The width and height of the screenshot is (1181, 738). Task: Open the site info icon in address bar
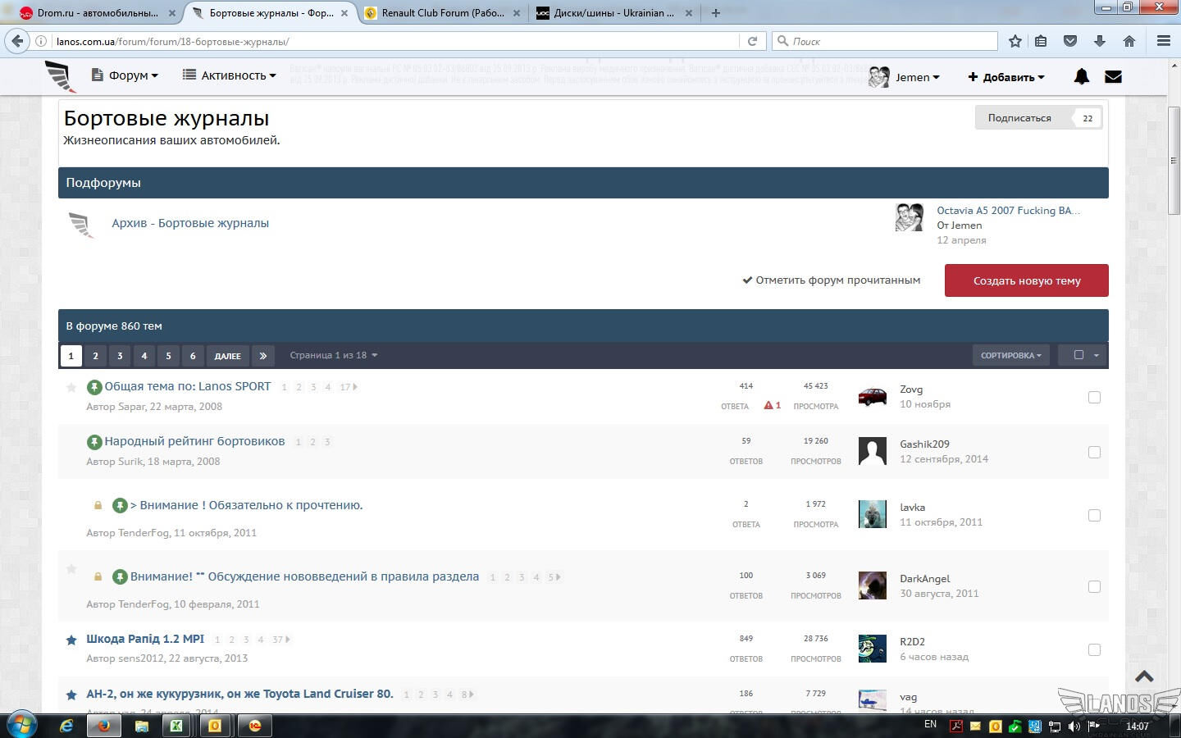click(x=41, y=41)
